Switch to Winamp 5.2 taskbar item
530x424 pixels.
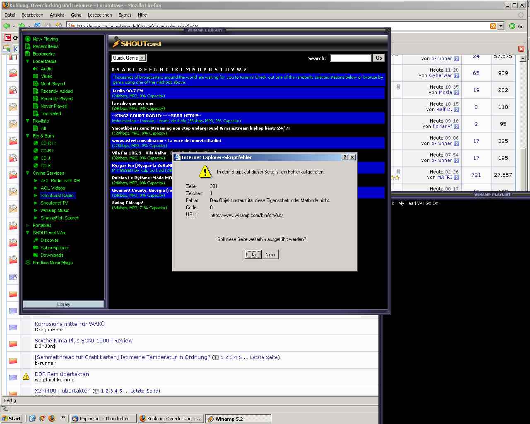click(x=238, y=419)
